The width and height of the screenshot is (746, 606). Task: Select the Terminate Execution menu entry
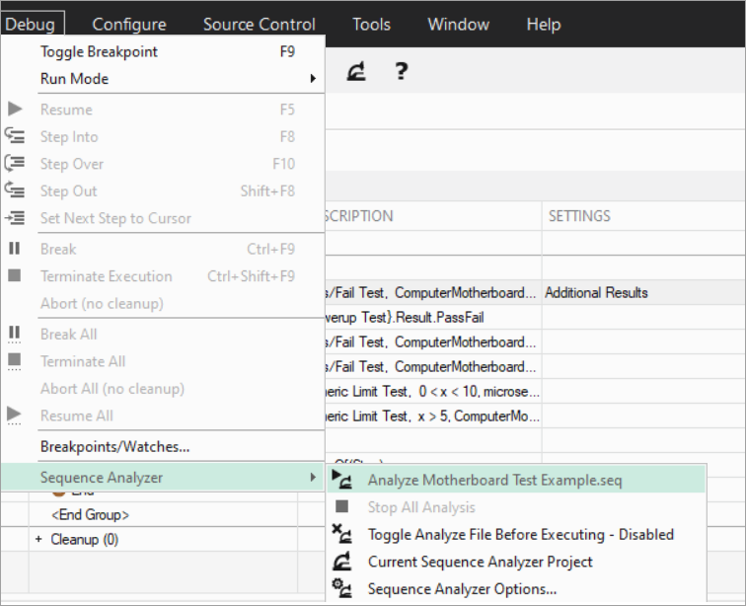(163, 276)
